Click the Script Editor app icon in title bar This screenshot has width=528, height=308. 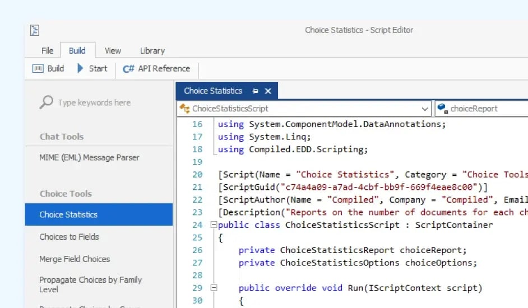[35, 30]
